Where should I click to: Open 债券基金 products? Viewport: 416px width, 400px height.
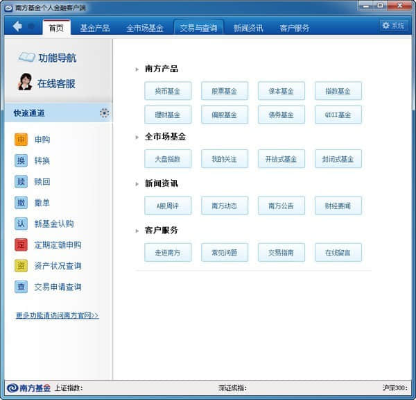click(281, 115)
